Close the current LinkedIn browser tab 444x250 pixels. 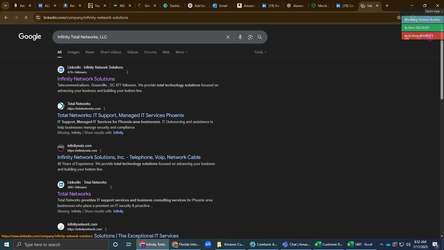pos(377,6)
